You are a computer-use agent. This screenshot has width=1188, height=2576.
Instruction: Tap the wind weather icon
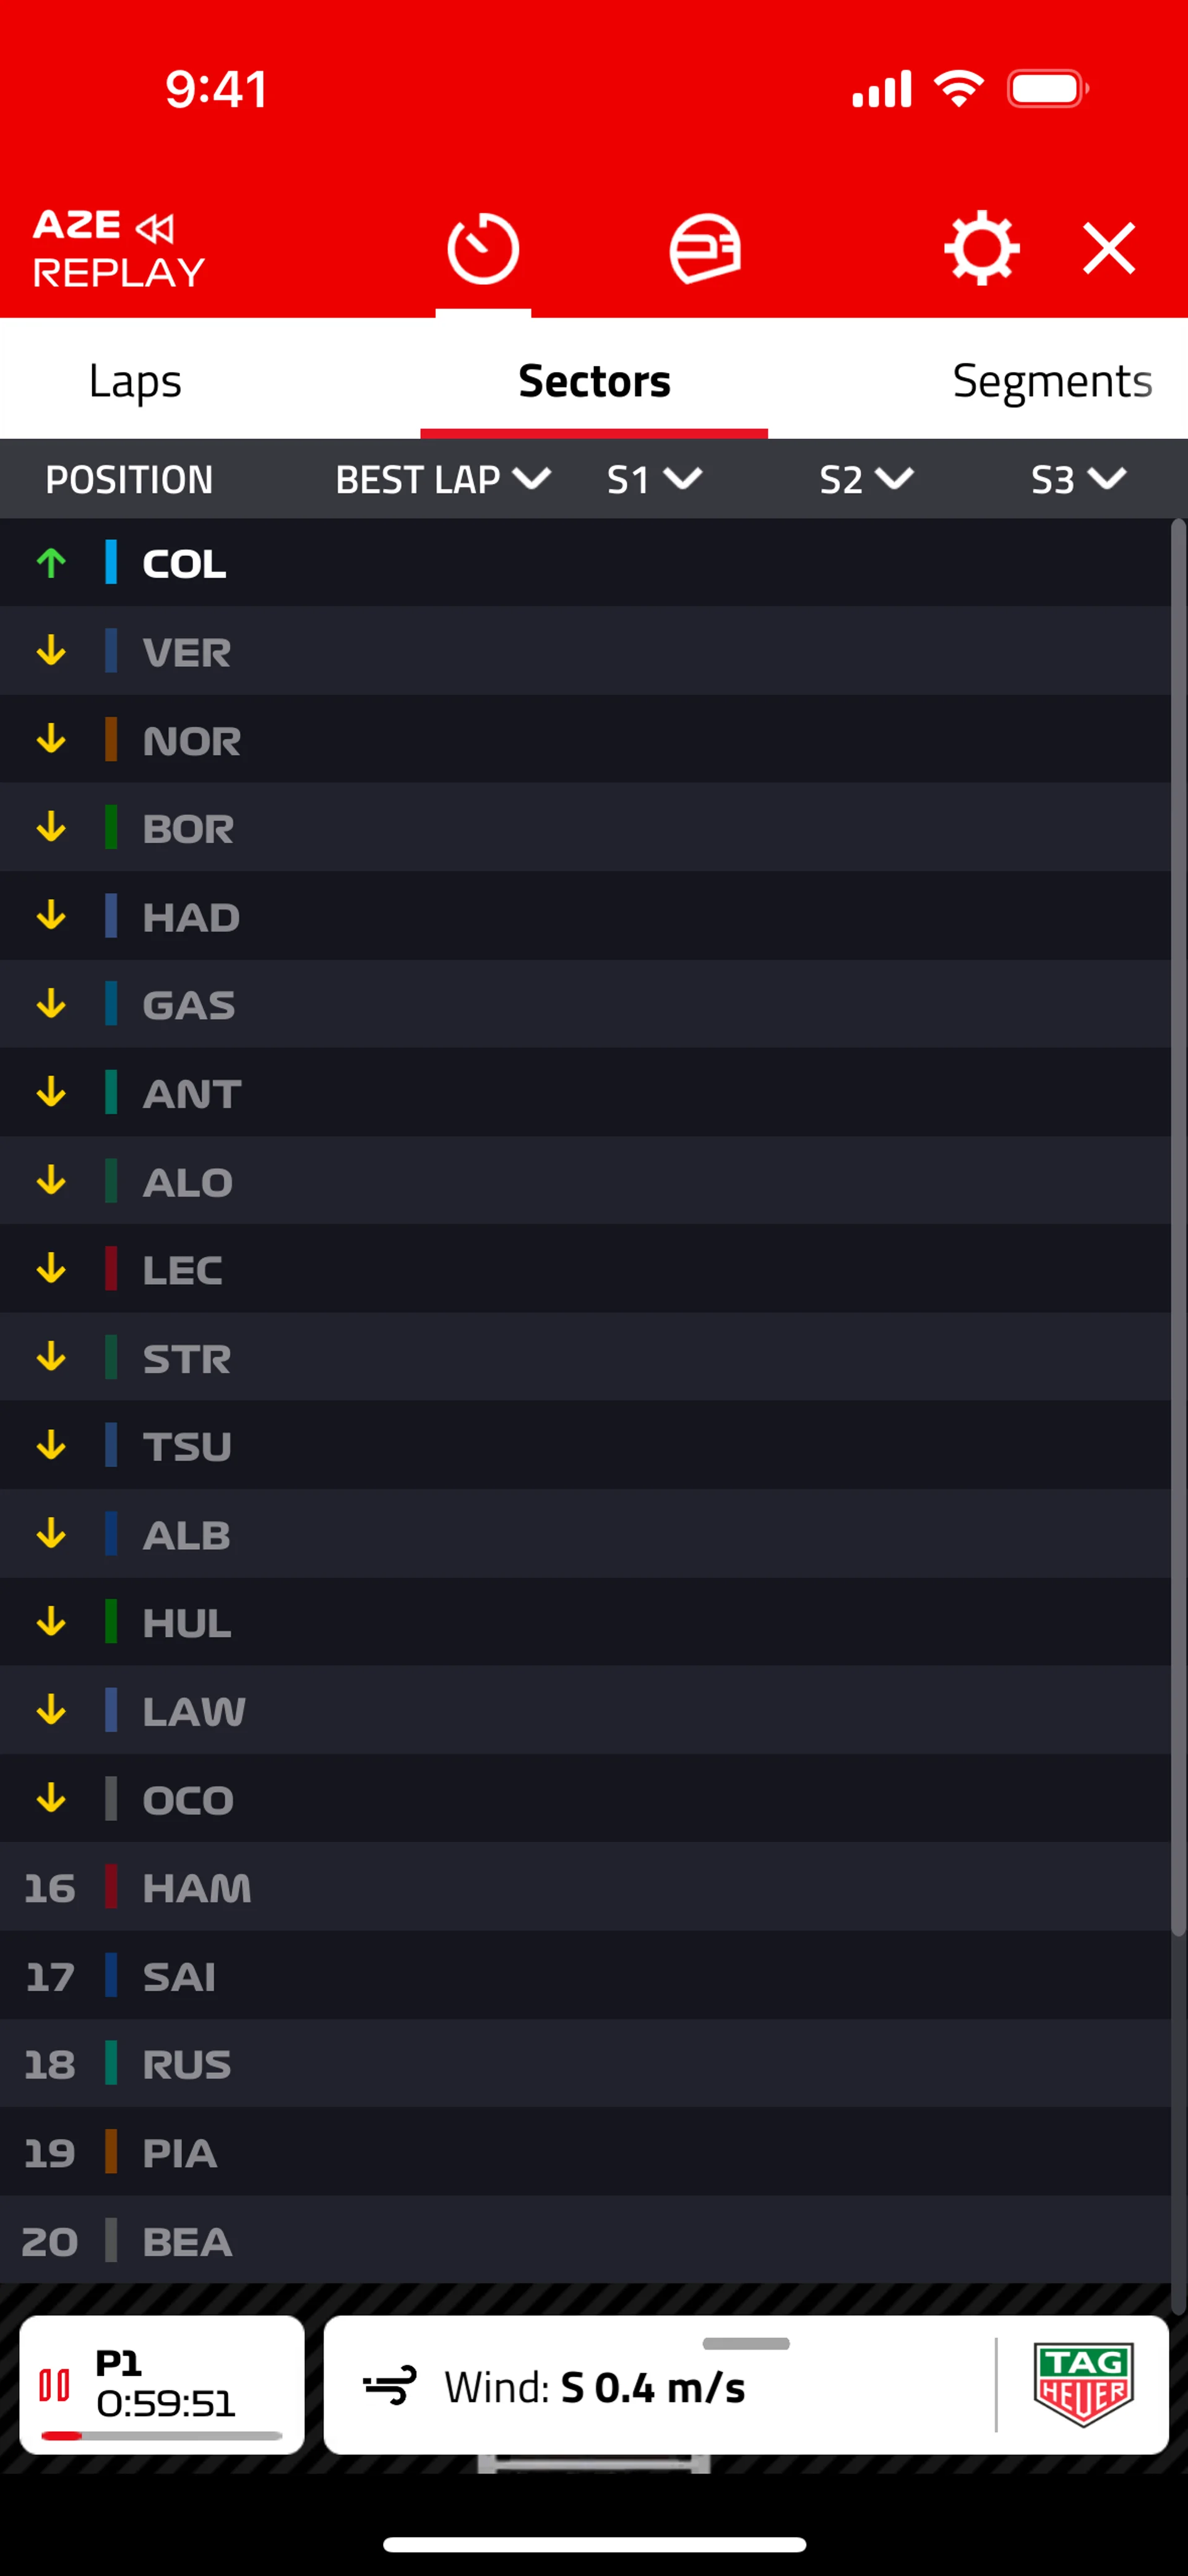click(x=389, y=2387)
